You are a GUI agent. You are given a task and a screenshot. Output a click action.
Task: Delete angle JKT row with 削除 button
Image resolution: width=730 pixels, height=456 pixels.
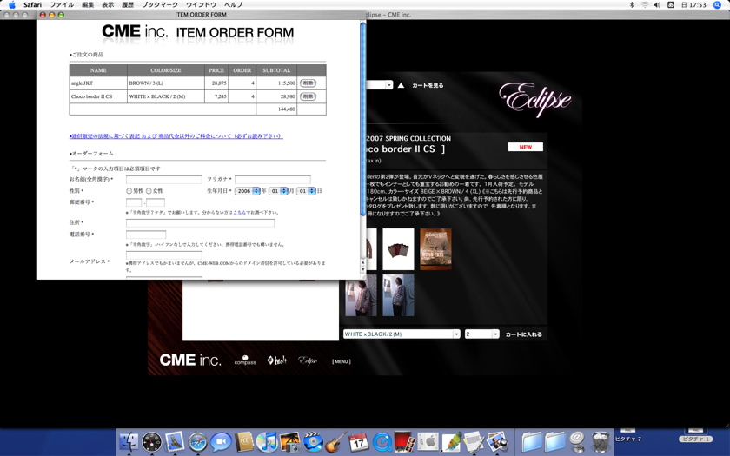[308, 83]
